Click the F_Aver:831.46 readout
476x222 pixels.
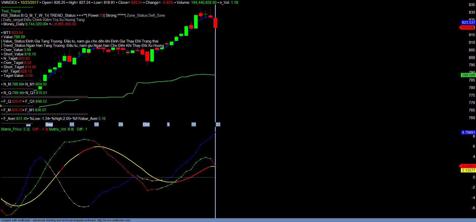coord(15,119)
